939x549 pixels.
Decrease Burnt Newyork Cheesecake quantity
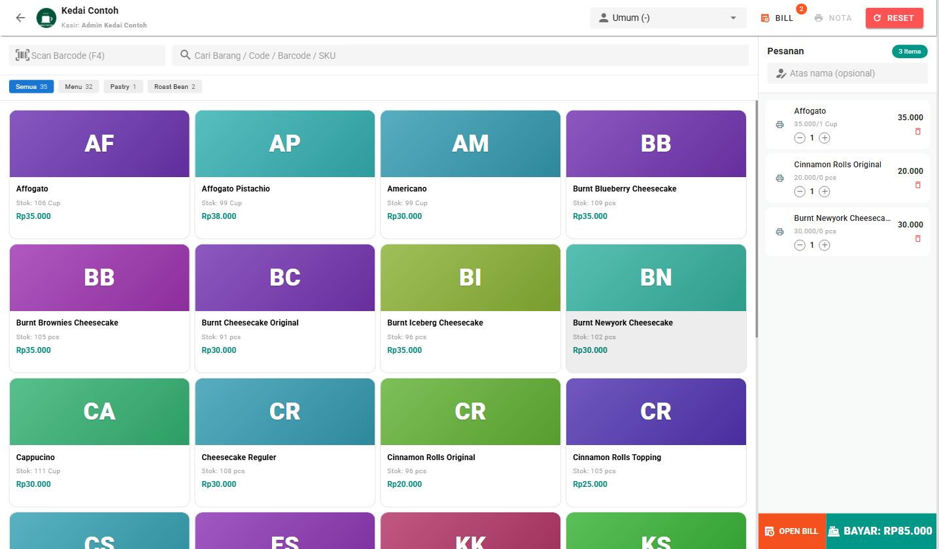800,245
